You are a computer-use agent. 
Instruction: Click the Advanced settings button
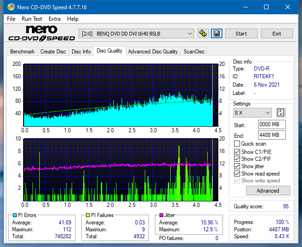click(268, 191)
